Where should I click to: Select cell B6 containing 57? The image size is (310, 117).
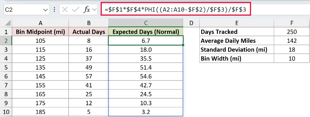coord(89,76)
